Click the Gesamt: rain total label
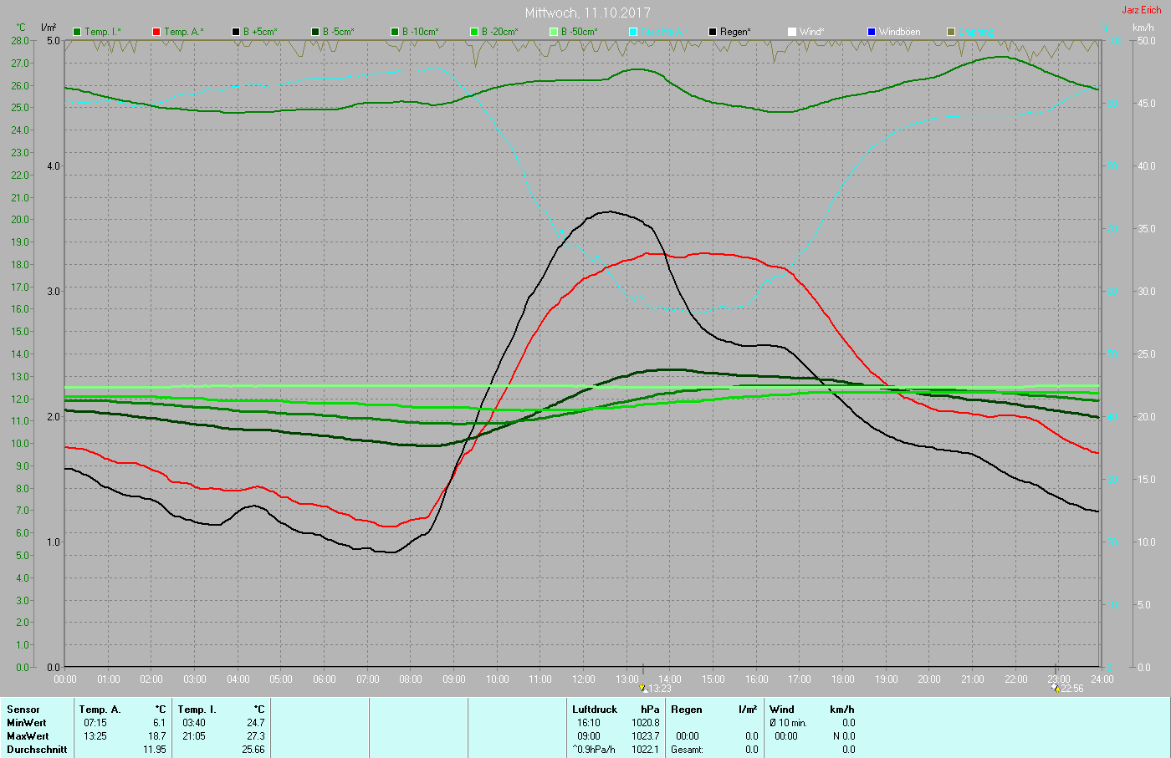This screenshot has height=758, width=1171. tap(687, 750)
